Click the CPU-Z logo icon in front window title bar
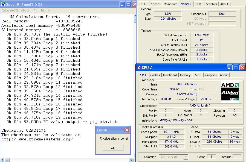The image size is (246, 162). coord(138,67)
